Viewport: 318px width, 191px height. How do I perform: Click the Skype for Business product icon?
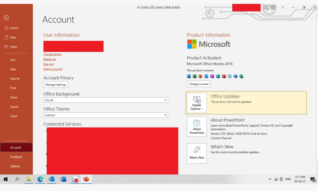[x=230, y=76]
